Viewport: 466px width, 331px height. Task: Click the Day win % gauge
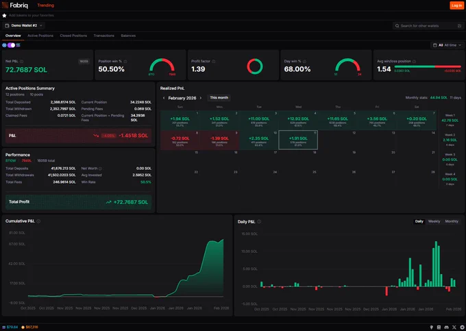(x=347, y=66)
